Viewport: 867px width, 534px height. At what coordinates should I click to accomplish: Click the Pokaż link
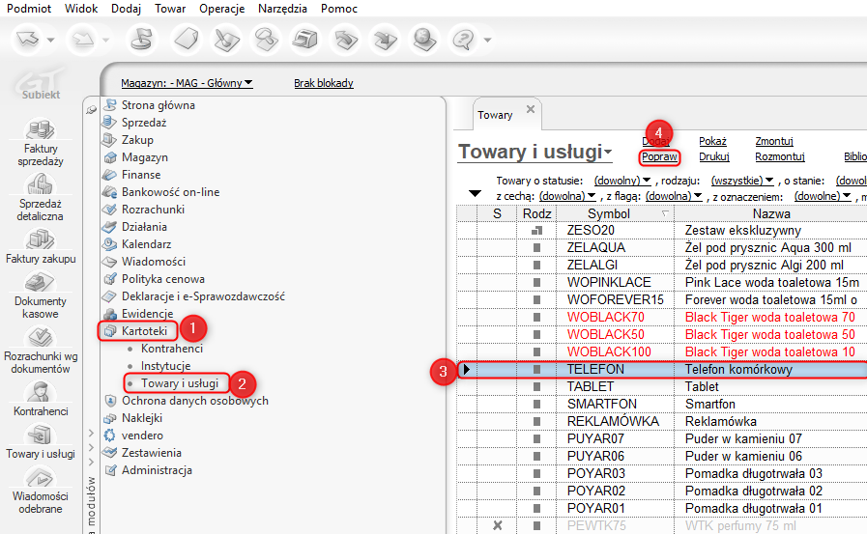[712, 141]
